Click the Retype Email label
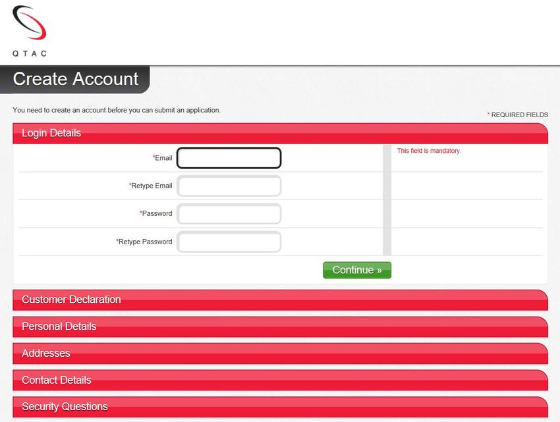 tap(150, 186)
